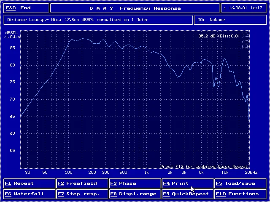Run F1 Repeat measurement
Viewport: 270px width, 202px height.
click(29, 183)
